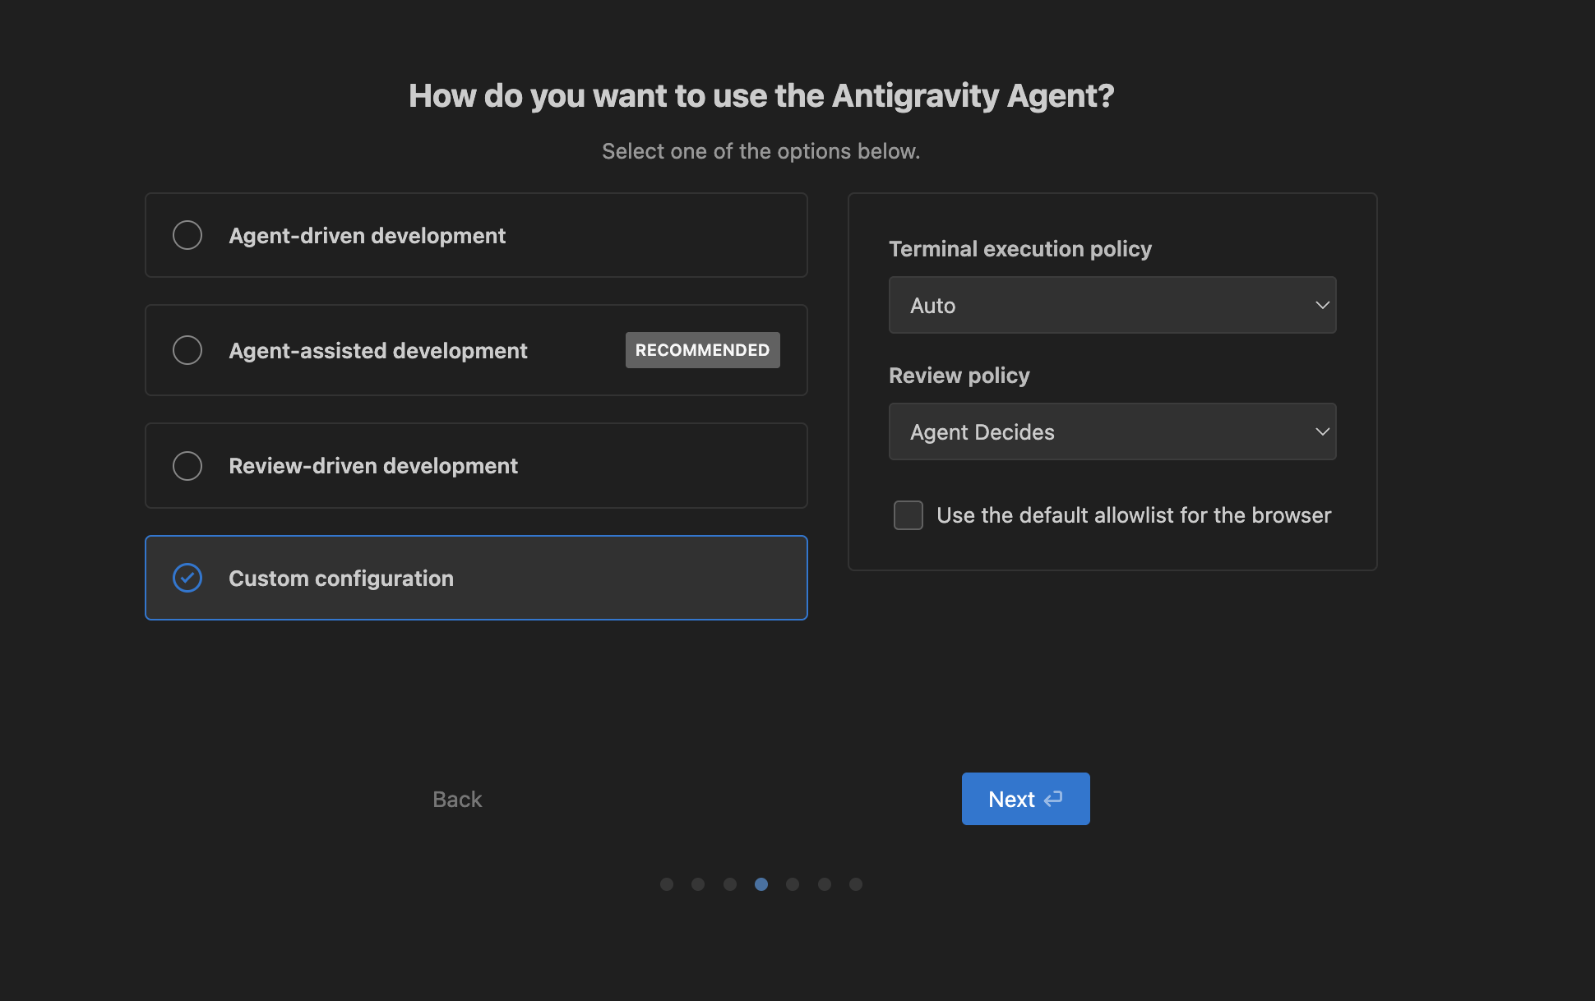Enable the default browser allowlist checkbox
The image size is (1595, 1001).
[908, 515]
